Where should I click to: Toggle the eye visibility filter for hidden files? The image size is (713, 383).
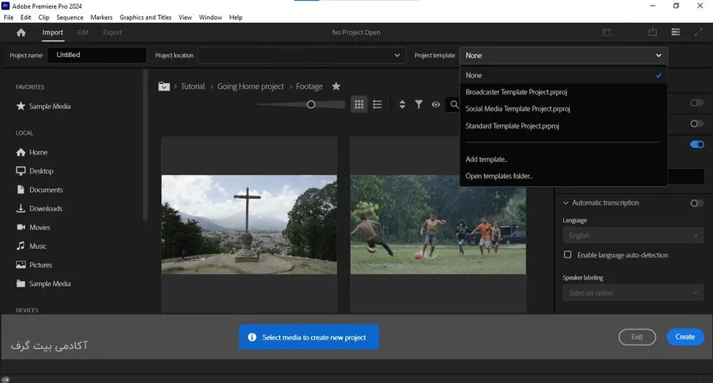436,105
